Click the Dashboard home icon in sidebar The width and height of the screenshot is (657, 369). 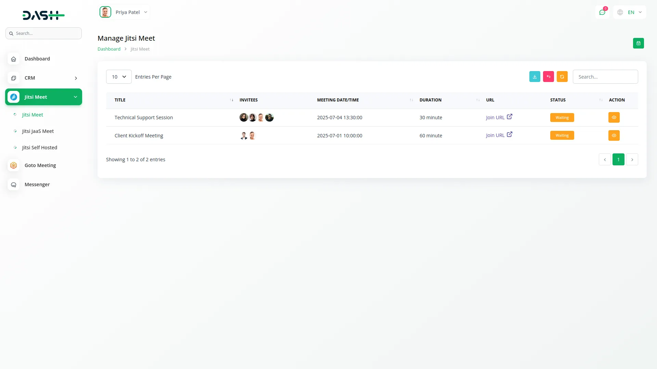pos(13,59)
